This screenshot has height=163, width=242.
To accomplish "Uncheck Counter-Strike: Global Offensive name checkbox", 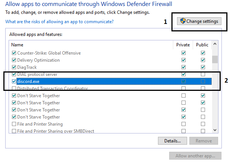I will (x=14, y=53).
